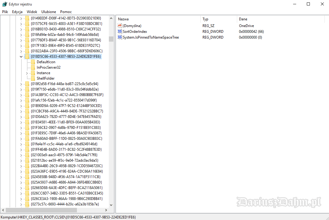
Task: Open the Widok menu
Action: point(32,12)
